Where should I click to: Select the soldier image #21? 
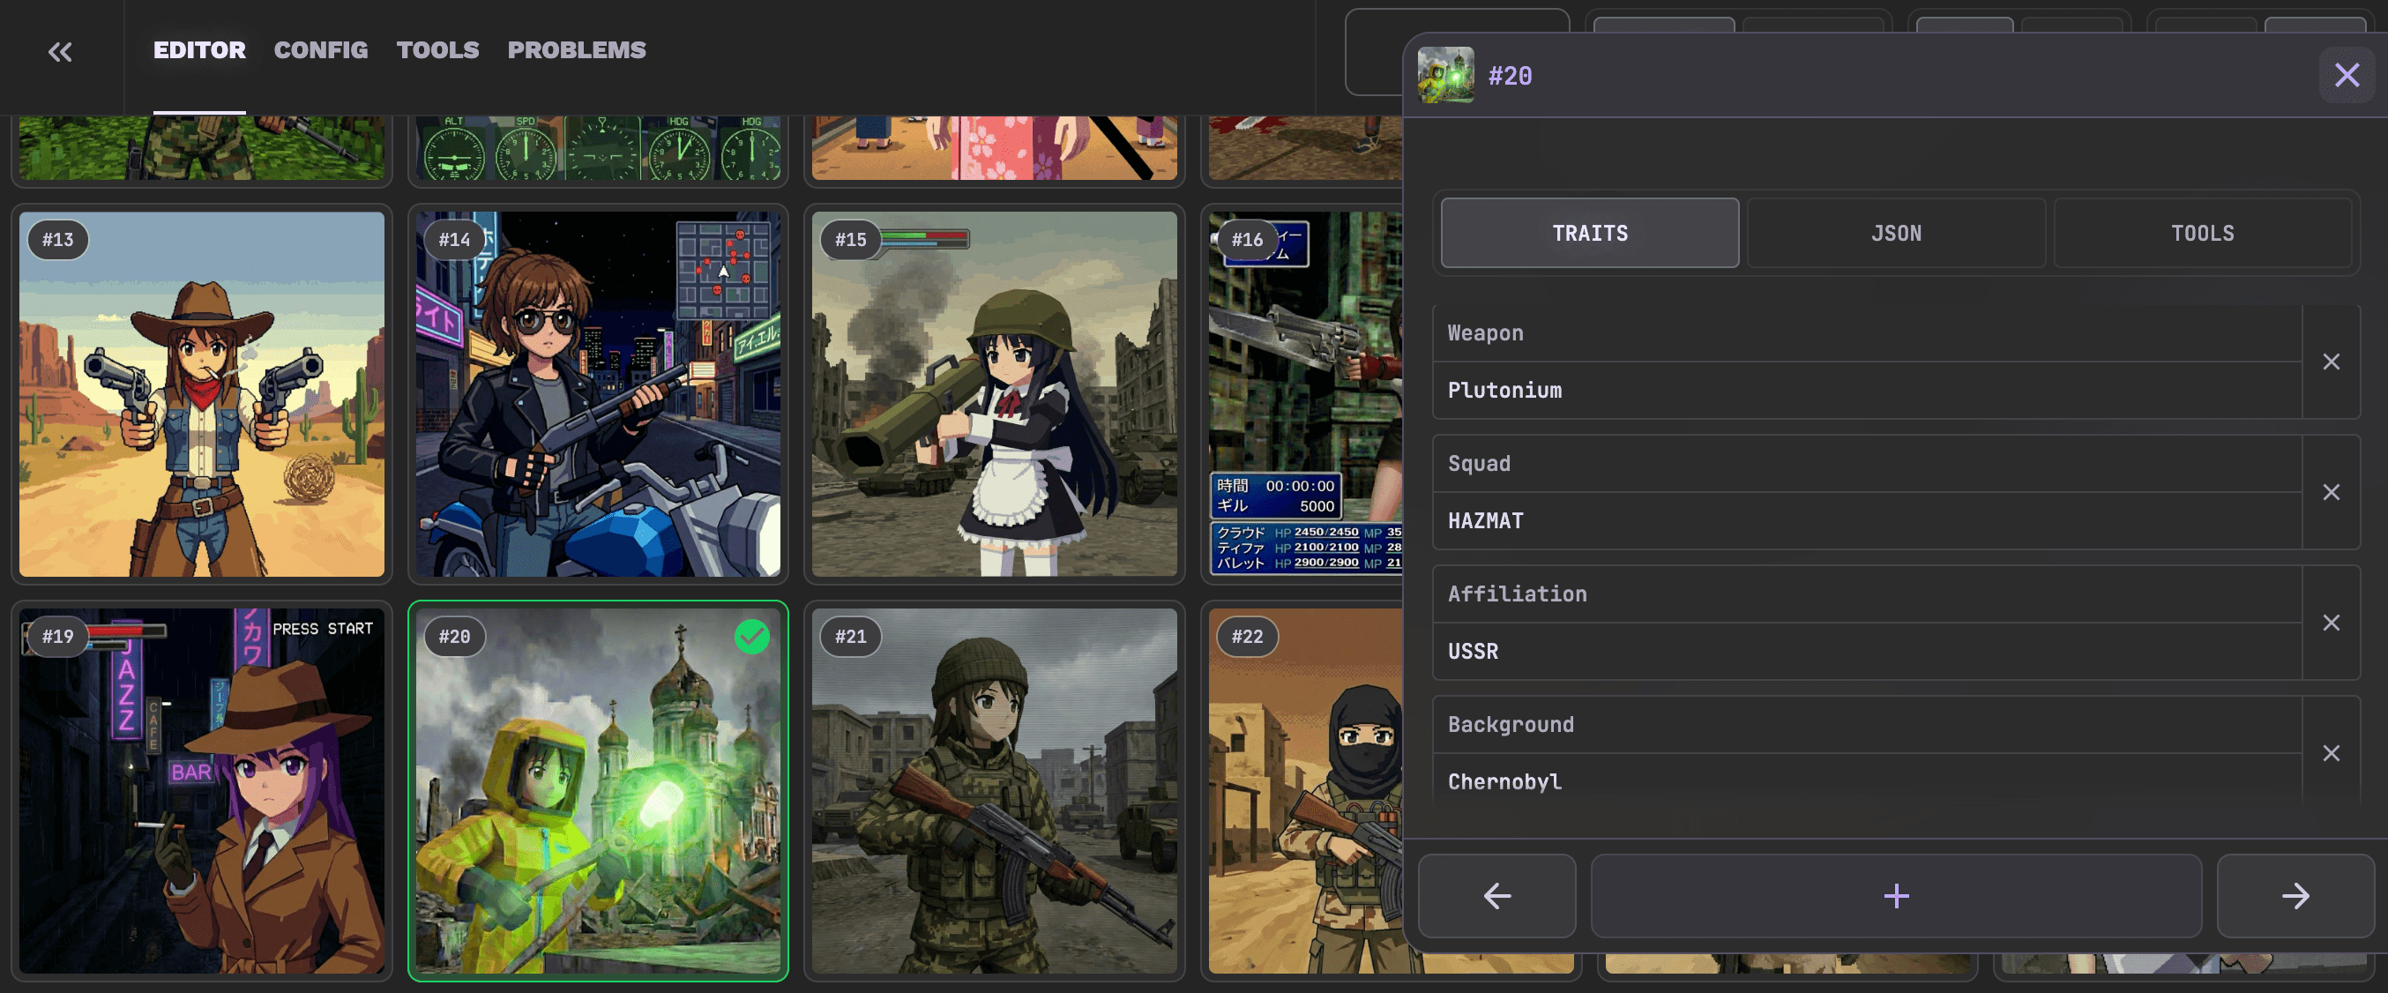pos(994,791)
